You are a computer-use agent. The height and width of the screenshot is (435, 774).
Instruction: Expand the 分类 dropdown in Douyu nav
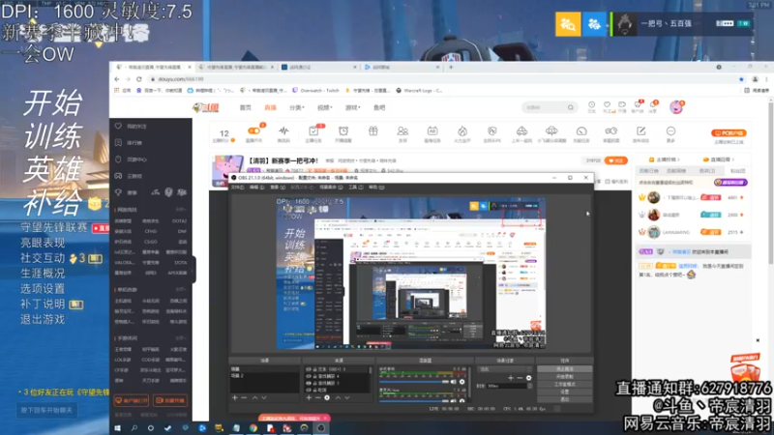coord(297,107)
